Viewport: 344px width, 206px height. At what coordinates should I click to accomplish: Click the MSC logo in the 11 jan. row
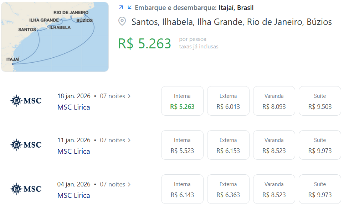[26, 145]
